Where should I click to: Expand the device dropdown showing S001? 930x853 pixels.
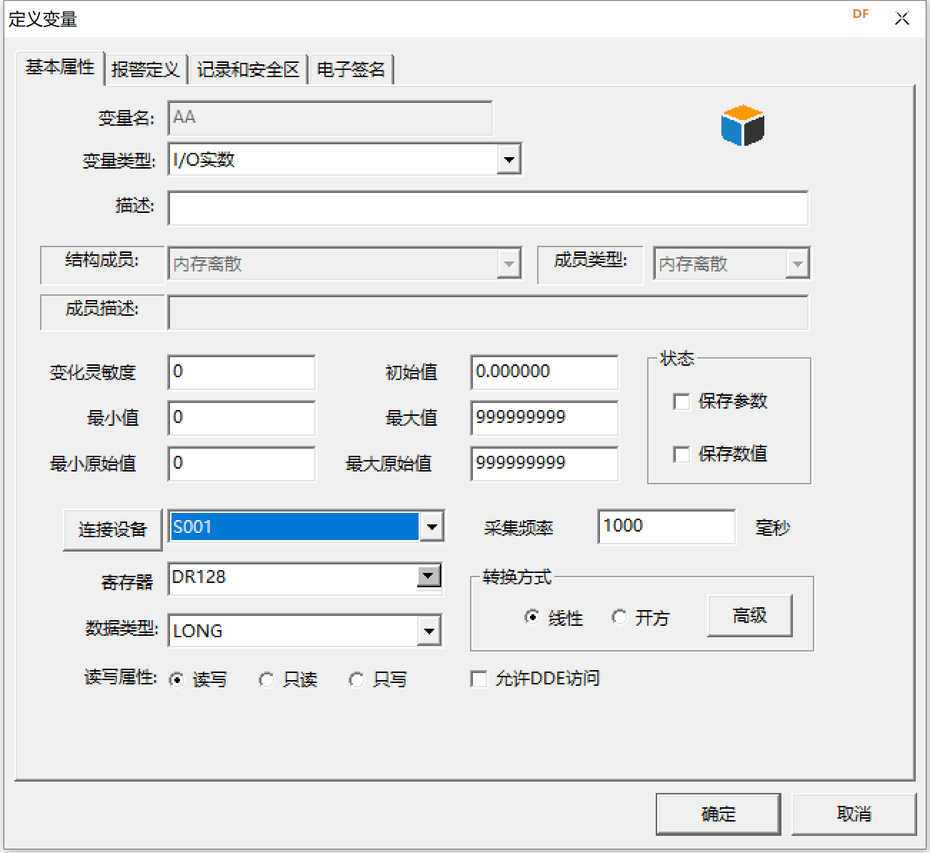pyautogui.click(x=431, y=527)
